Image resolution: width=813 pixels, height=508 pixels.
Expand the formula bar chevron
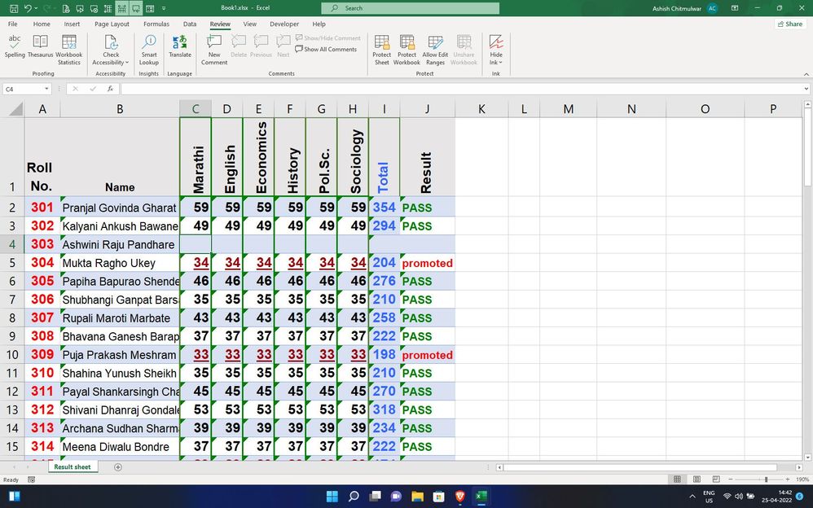806,90
